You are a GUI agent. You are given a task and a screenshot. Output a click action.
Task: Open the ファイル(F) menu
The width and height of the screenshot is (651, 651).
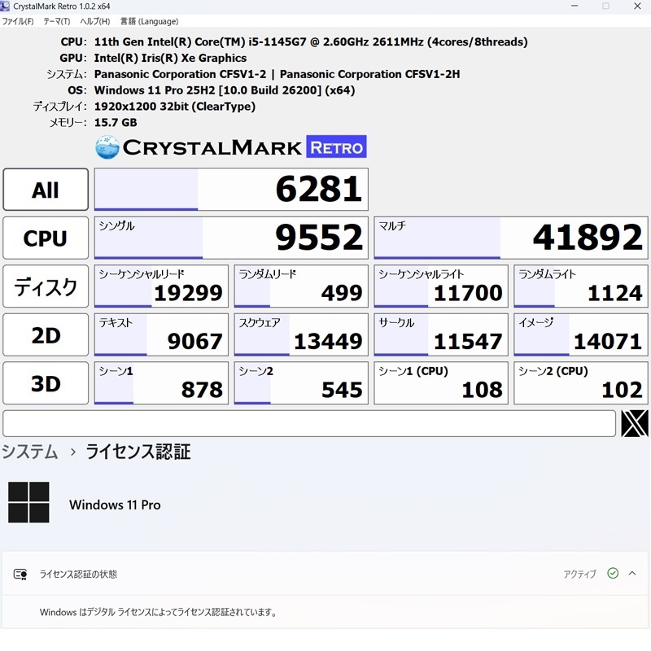point(18,21)
